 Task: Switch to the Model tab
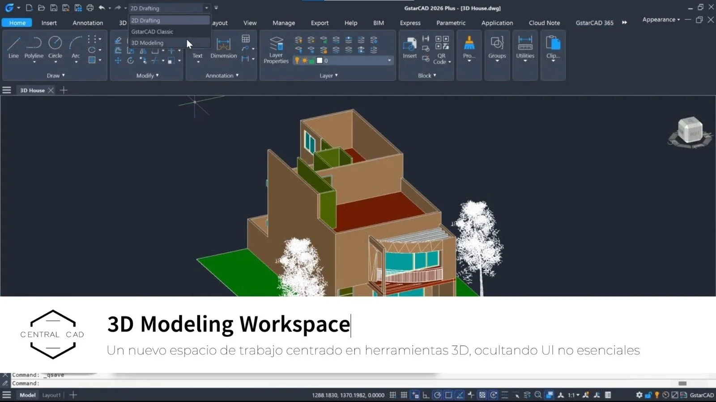(27, 395)
